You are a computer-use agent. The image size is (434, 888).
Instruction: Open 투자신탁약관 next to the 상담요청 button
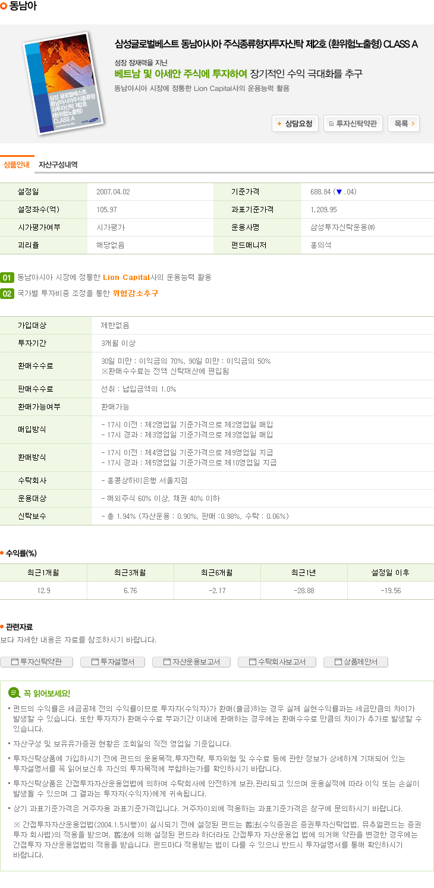353,124
